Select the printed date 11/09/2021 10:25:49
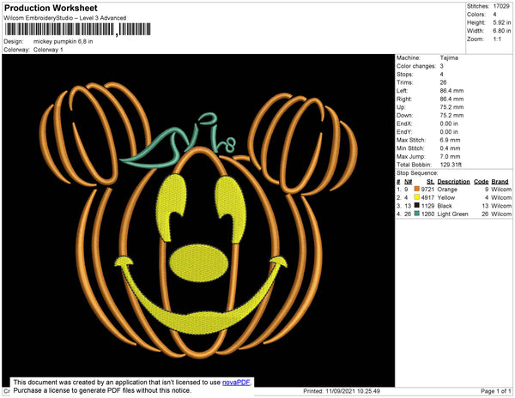The width and height of the screenshot is (515, 398). click(x=353, y=391)
